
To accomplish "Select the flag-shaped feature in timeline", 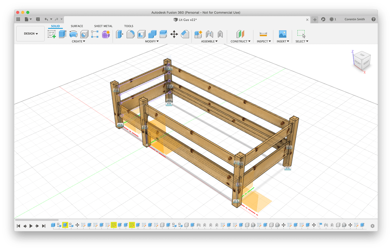I will pyautogui.click(x=320, y=225).
